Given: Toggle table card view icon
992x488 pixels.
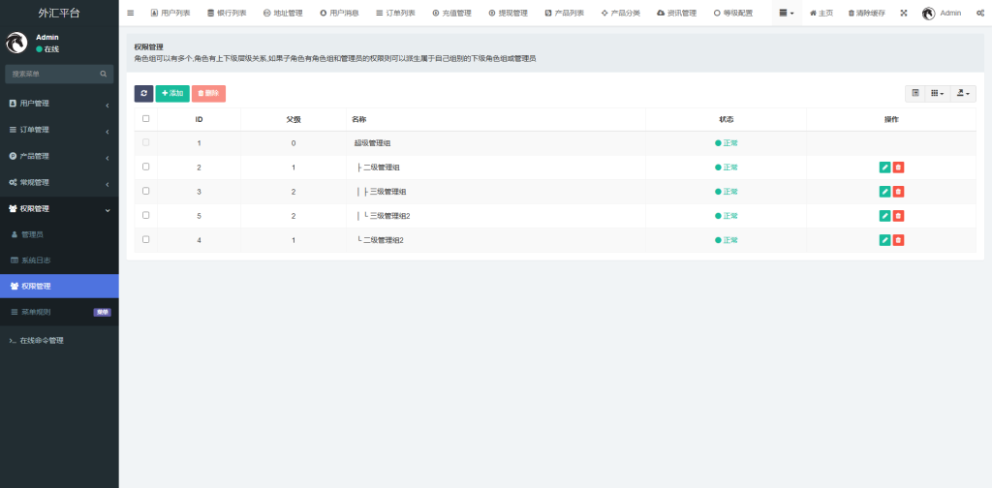Looking at the screenshot, I should [915, 93].
